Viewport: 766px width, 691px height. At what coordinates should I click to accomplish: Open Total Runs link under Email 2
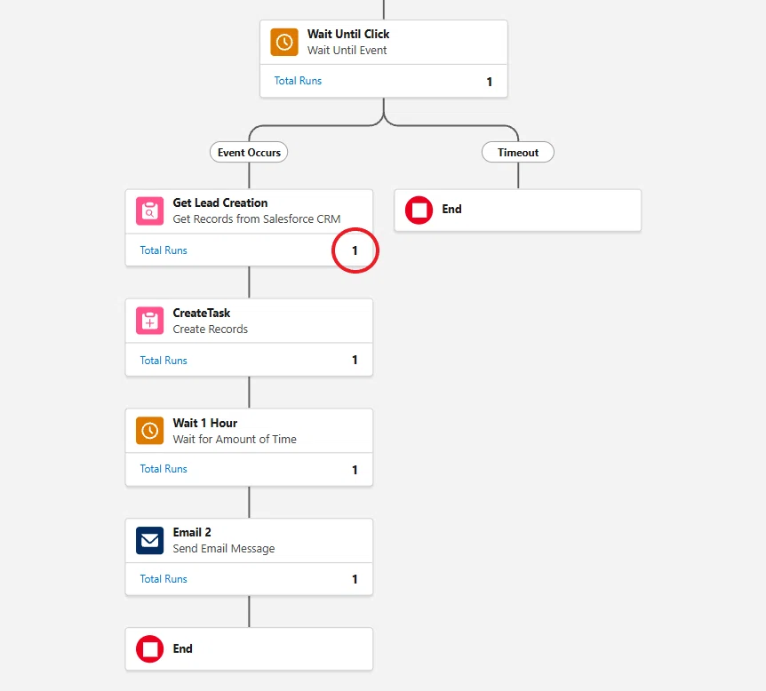[x=164, y=579]
